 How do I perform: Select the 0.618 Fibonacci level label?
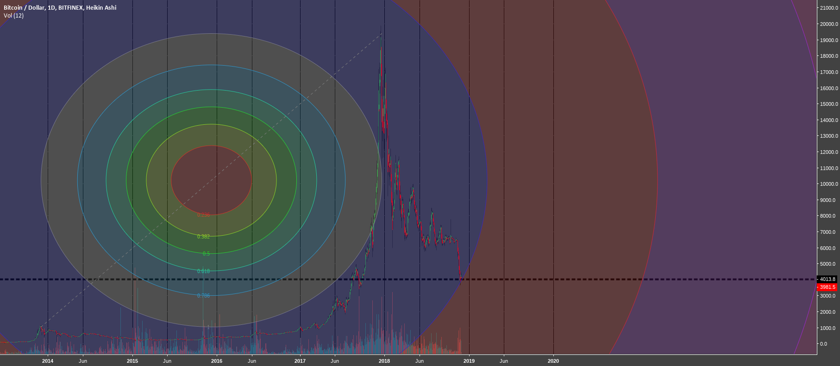[203, 271]
